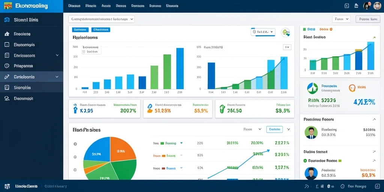Toggle the legend checkbox in the first bar chart
This screenshot has height=192, width=384.
84,52
